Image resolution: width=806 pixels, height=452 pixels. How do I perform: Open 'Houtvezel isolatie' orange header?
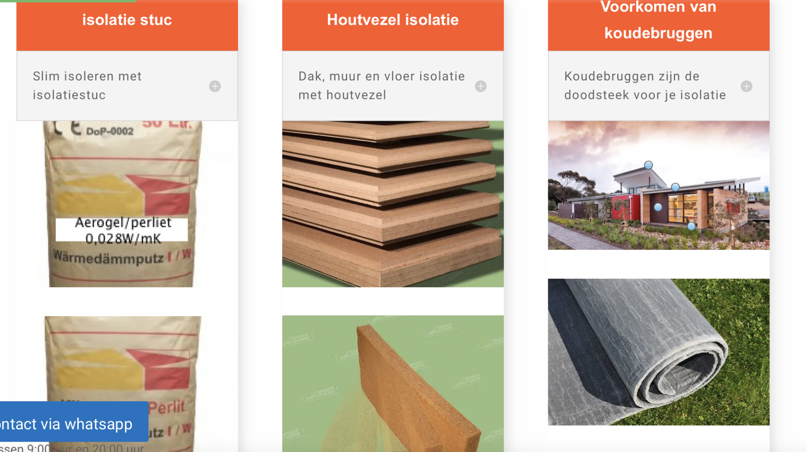pos(393,20)
